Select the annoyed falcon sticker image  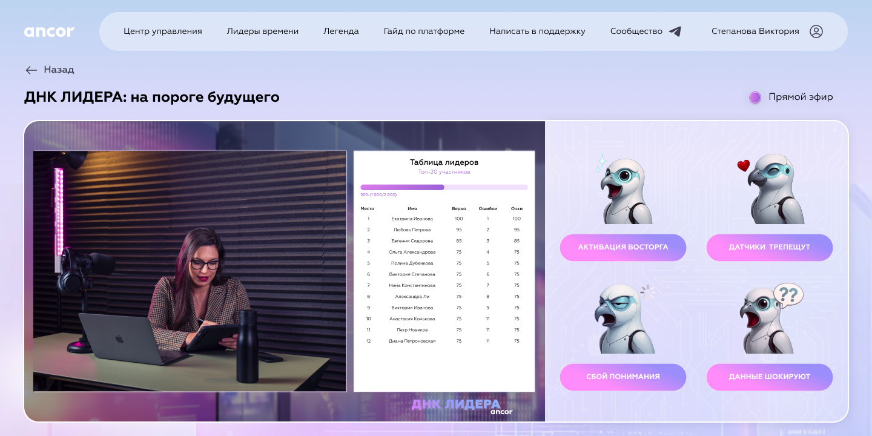[x=623, y=318]
